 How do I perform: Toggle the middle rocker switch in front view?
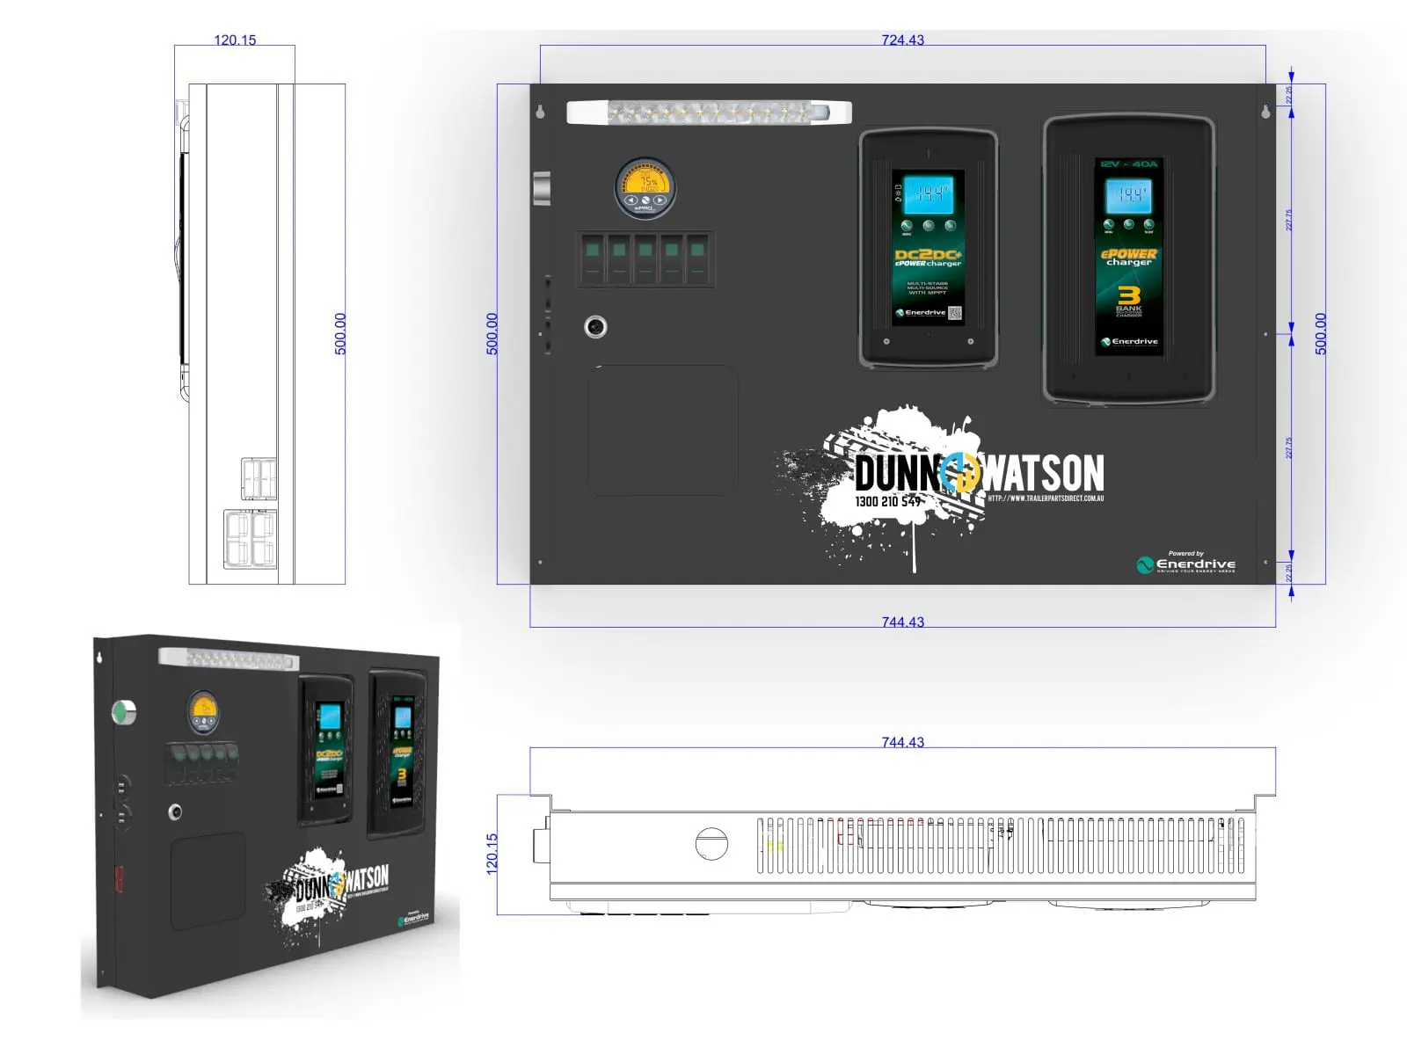(x=645, y=259)
